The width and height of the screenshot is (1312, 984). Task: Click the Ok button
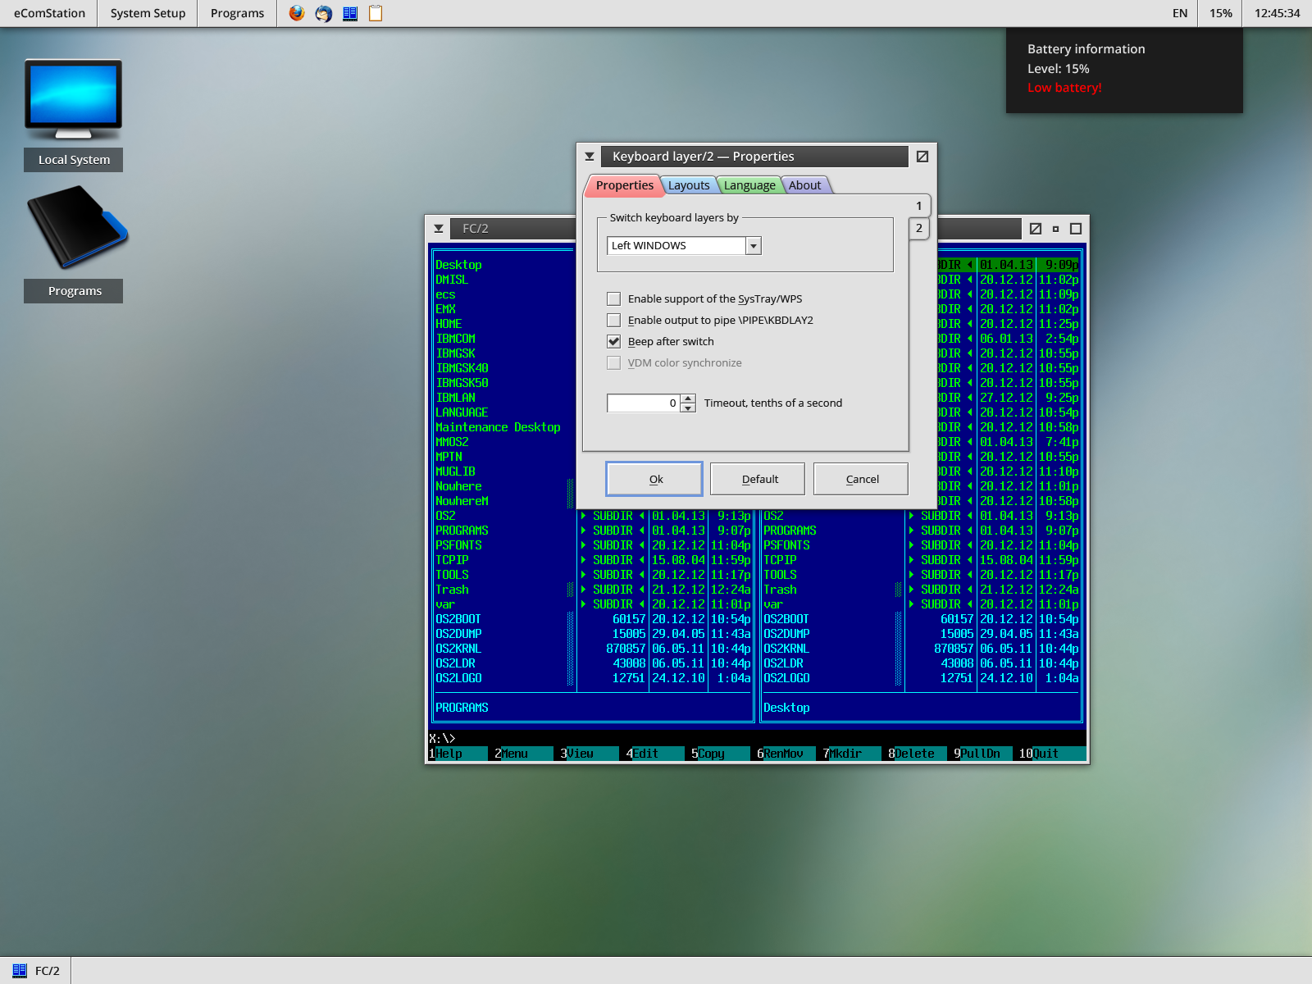tap(654, 479)
